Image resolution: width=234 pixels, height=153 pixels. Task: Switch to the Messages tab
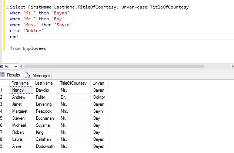pyautogui.click(x=38, y=76)
